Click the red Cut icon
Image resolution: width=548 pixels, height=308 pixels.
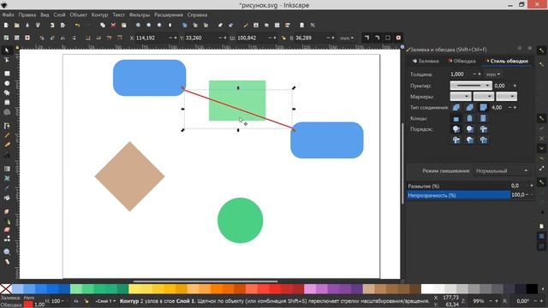[x=113, y=25]
